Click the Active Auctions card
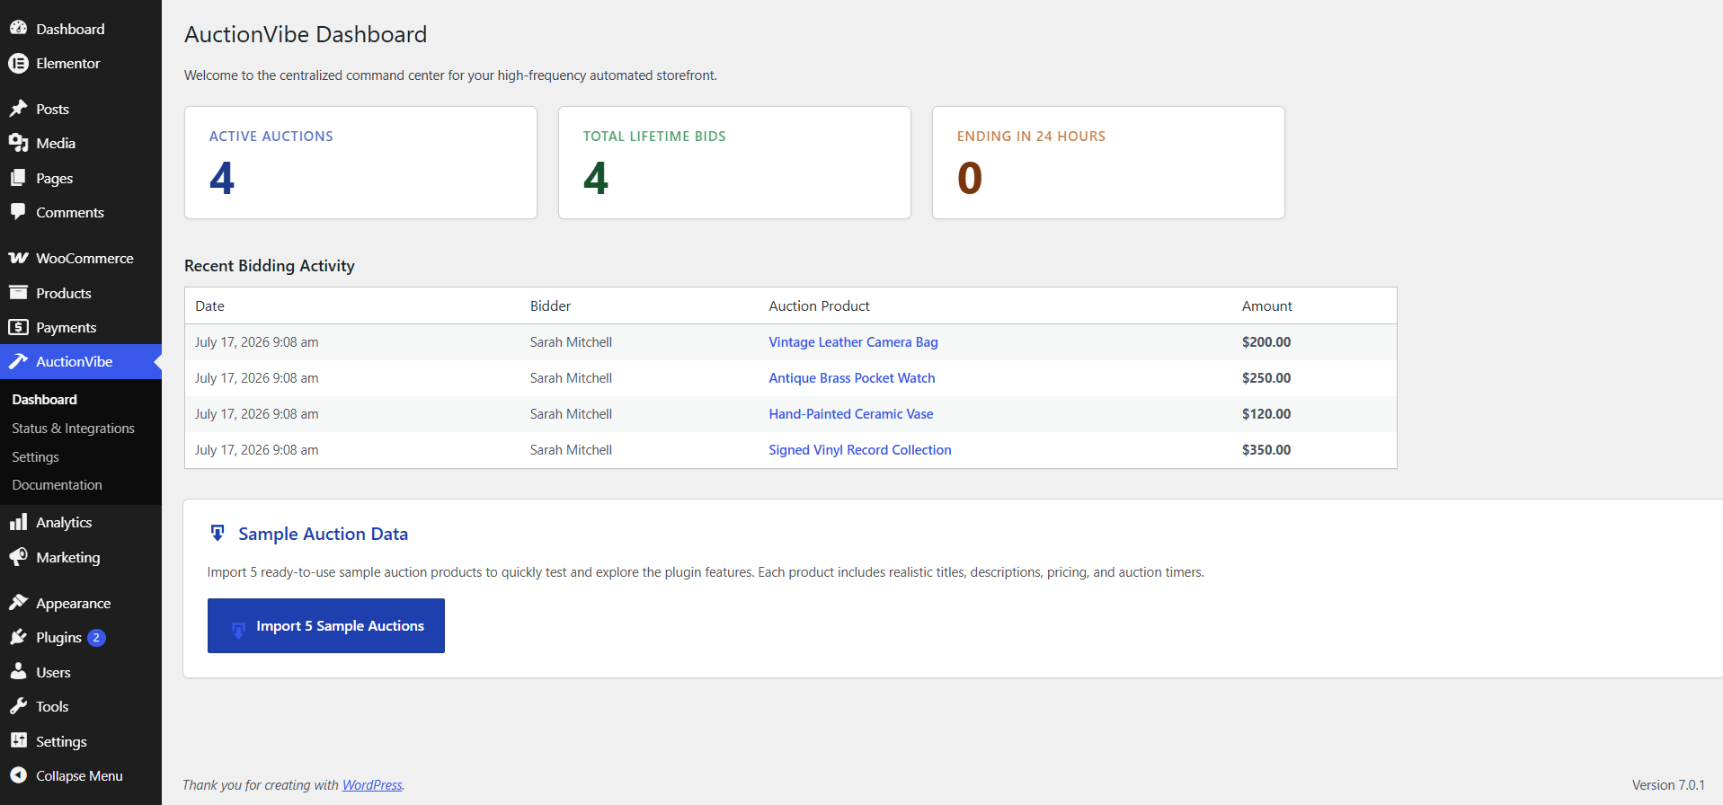Viewport: 1723px width, 805px height. [x=360, y=163]
